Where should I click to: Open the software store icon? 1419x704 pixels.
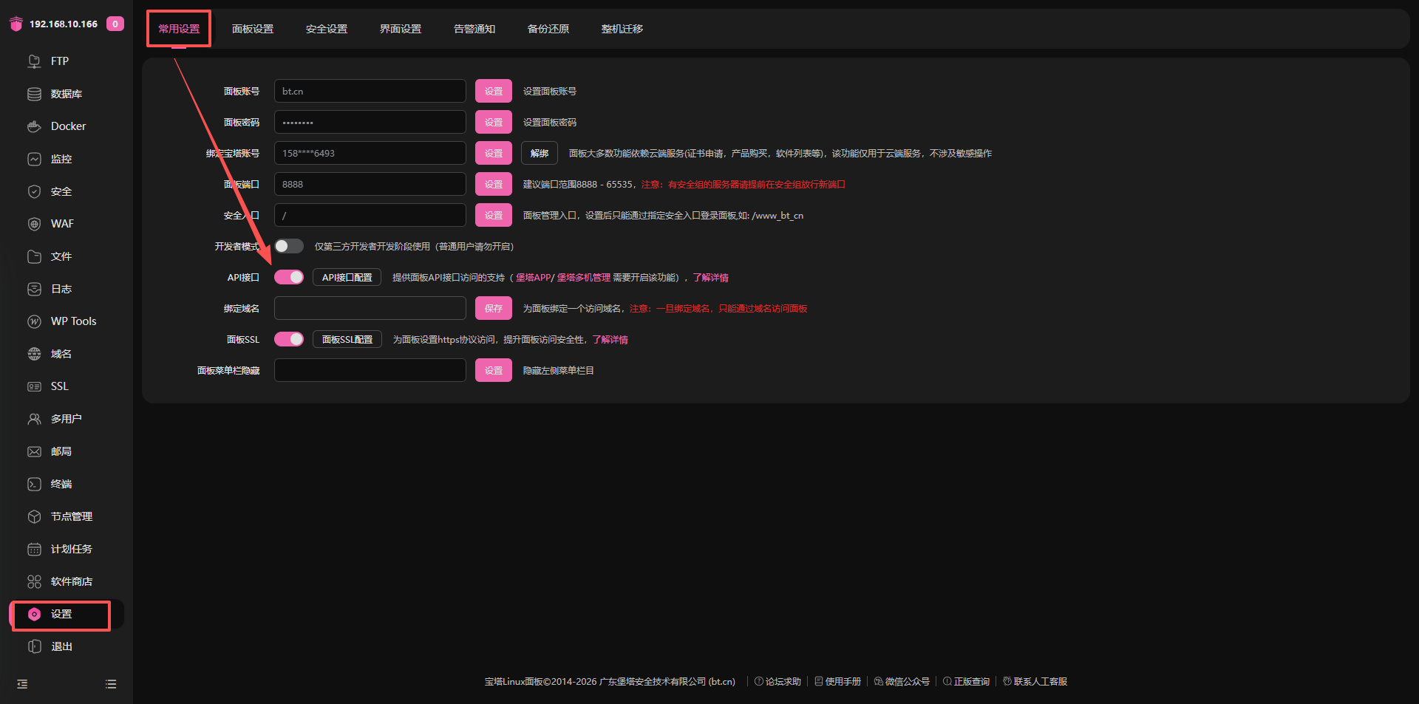click(34, 581)
